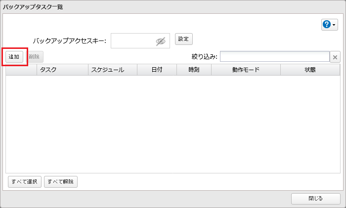
Task: Click the greyed-out 削除 button
Action: [x=35, y=57]
